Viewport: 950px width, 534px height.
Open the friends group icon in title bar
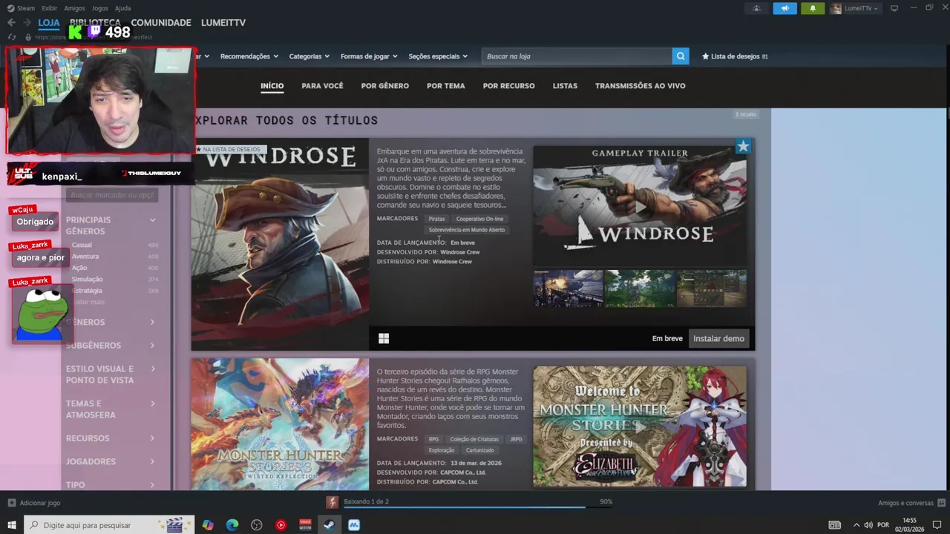[756, 8]
